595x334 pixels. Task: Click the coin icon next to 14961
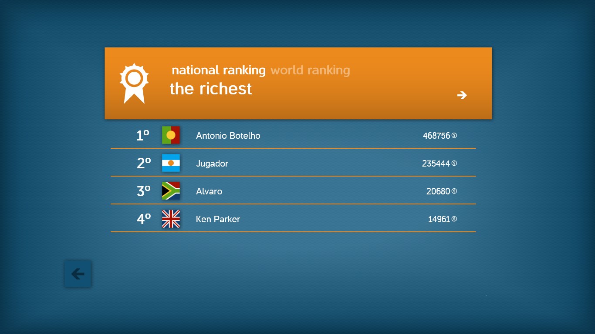[x=454, y=219]
